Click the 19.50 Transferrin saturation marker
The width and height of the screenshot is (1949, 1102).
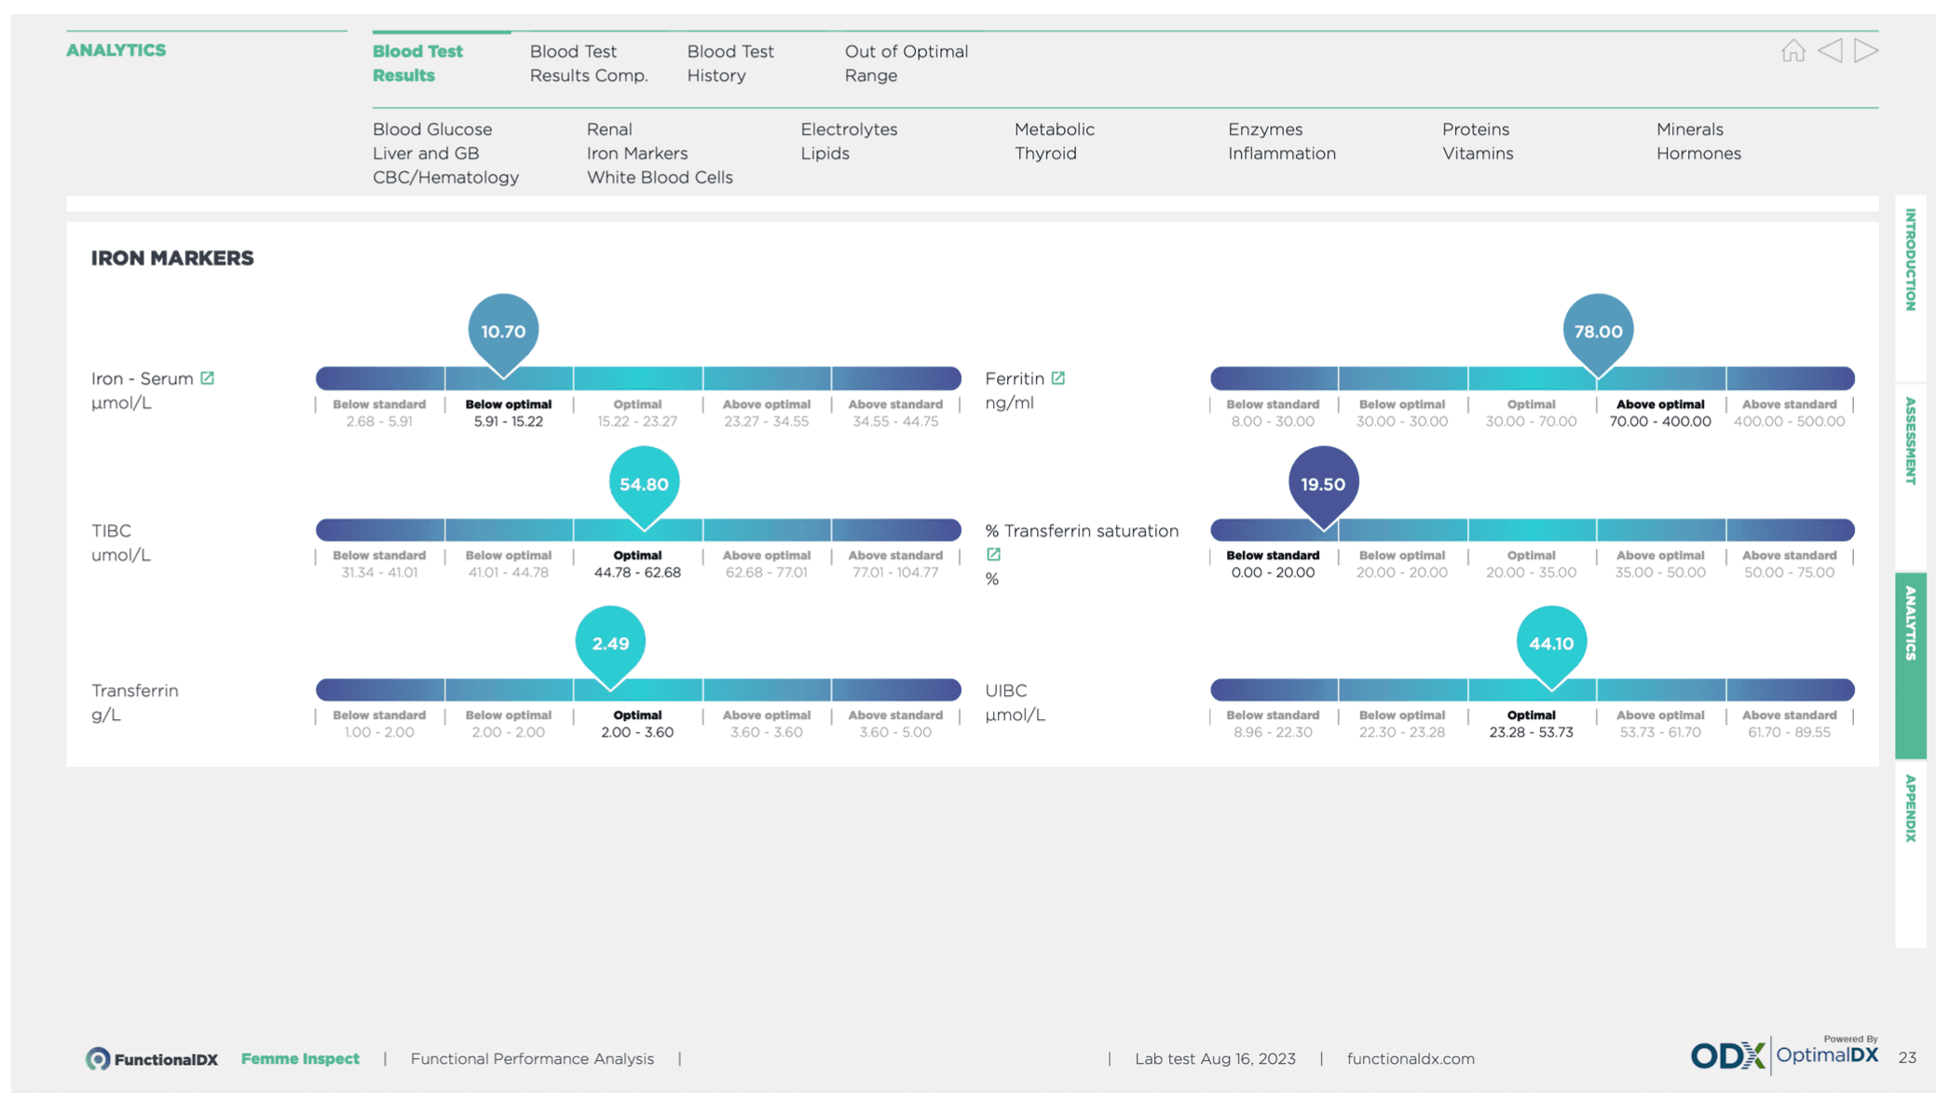(1322, 484)
